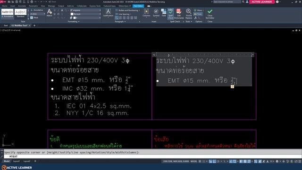This screenshot has height=170, width=302.
Task: Open the Help question mark icon
Action: (277, 2)
